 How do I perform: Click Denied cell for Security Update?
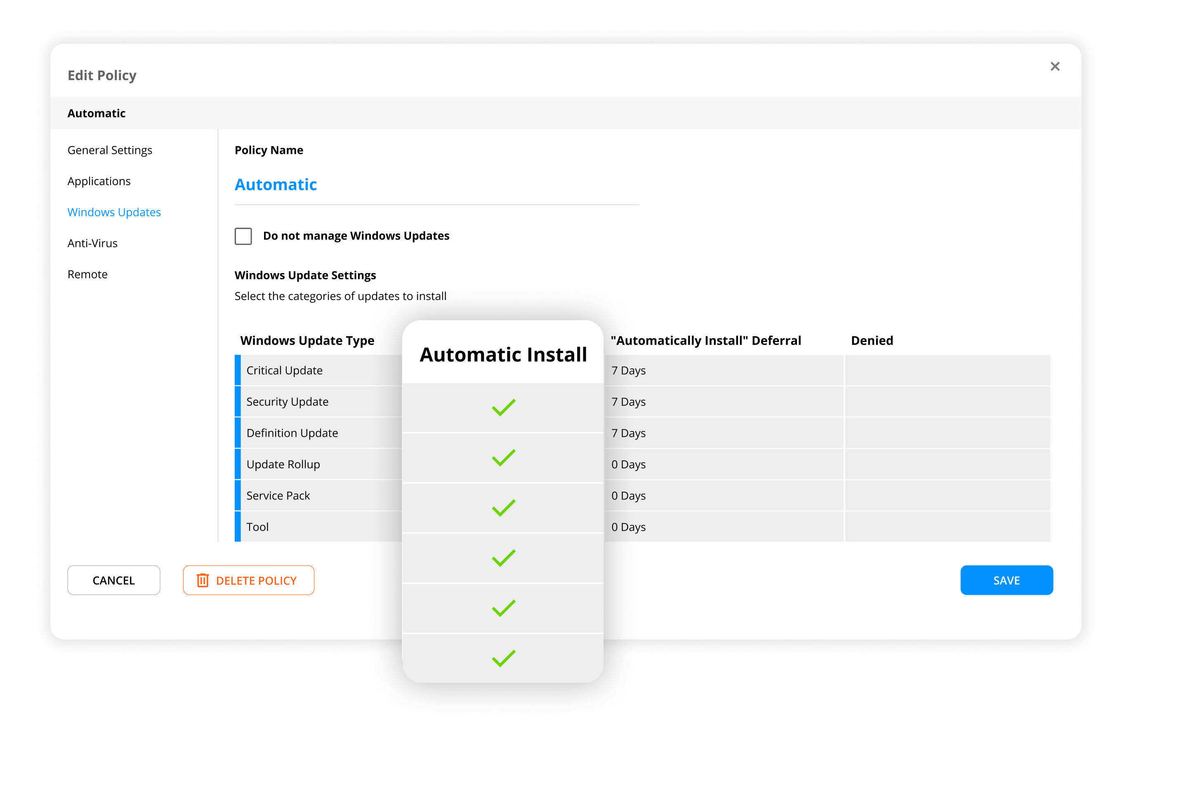[947, 401]
